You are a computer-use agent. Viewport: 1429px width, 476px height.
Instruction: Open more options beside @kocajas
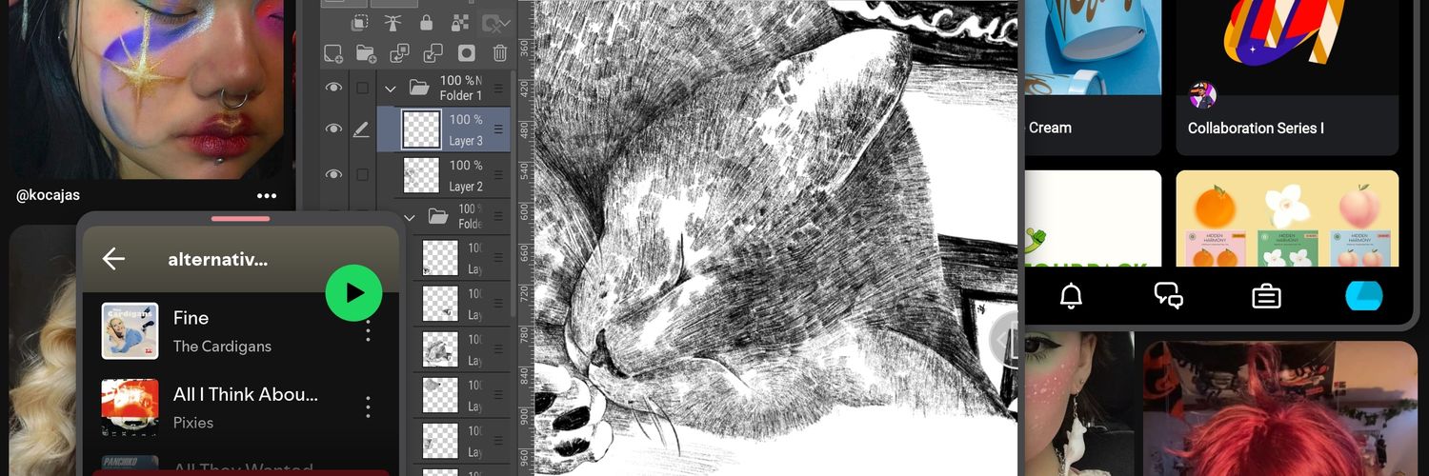267,196
